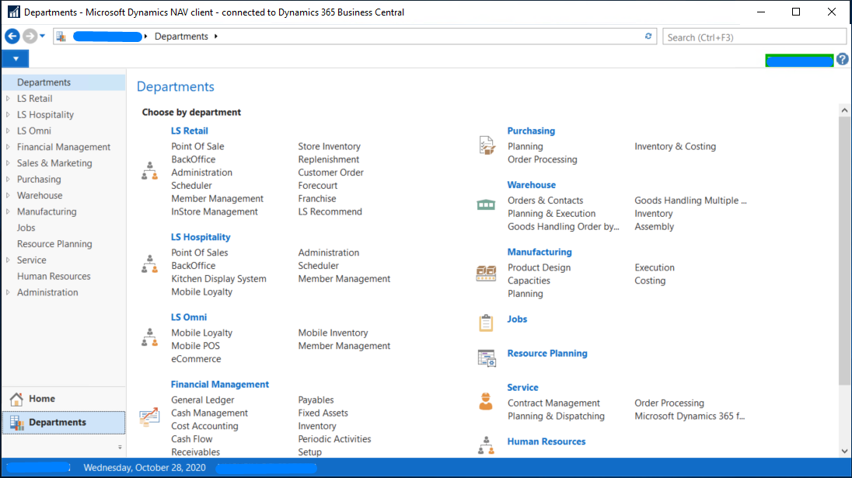
Task: Click the Service worker icon
Action: pos(486,401)
